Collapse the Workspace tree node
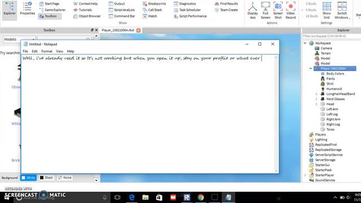The image size is (361, 203). (305, 43)
